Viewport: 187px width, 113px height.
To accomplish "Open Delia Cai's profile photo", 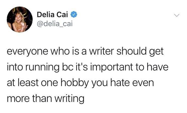I will click(x=20, y=20).
